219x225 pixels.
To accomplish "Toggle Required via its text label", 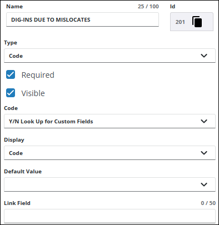I will 38,75.
